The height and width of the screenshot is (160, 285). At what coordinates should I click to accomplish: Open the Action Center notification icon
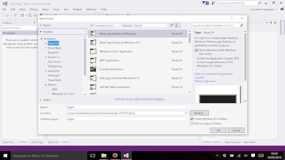(x=253, y=156)
